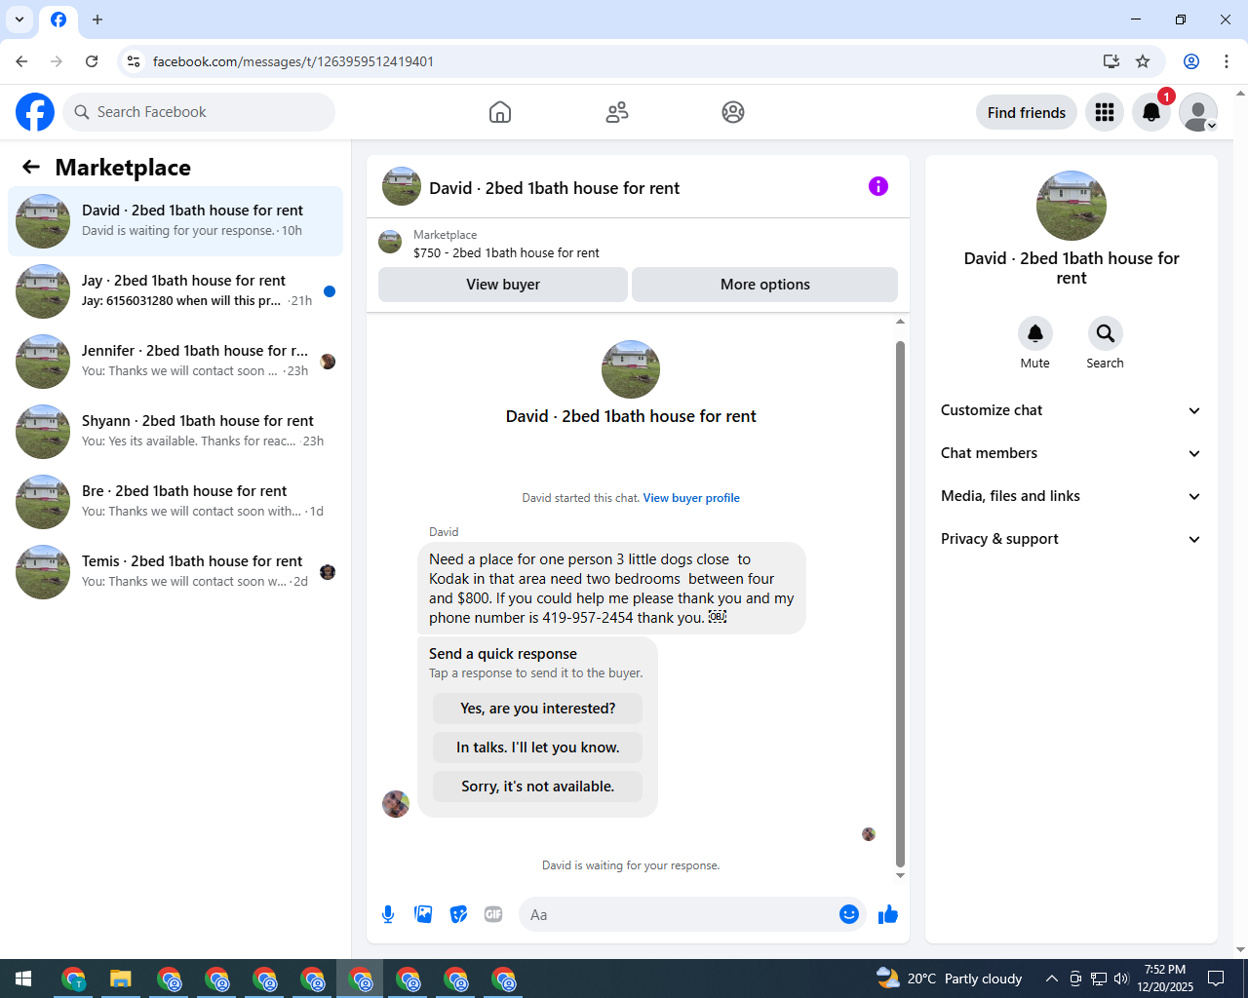Click the More options button
This screenshot has height=998, width=1248.
click(x=765, y=285)
